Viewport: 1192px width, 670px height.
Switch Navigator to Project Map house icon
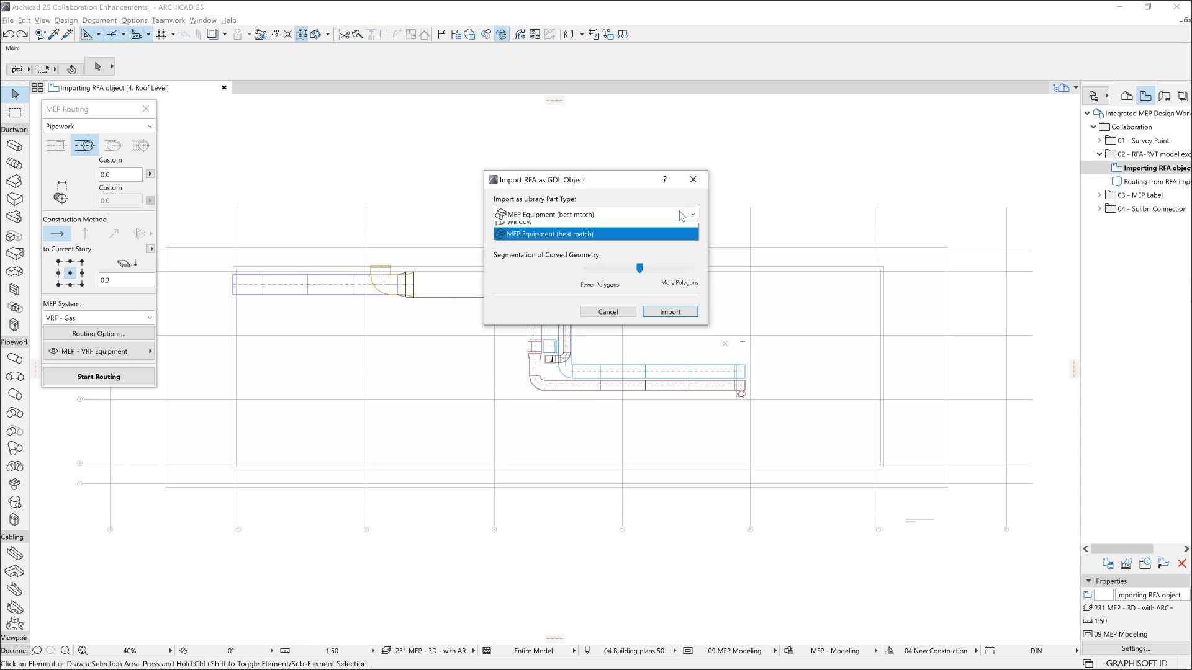coord(1126,96)
